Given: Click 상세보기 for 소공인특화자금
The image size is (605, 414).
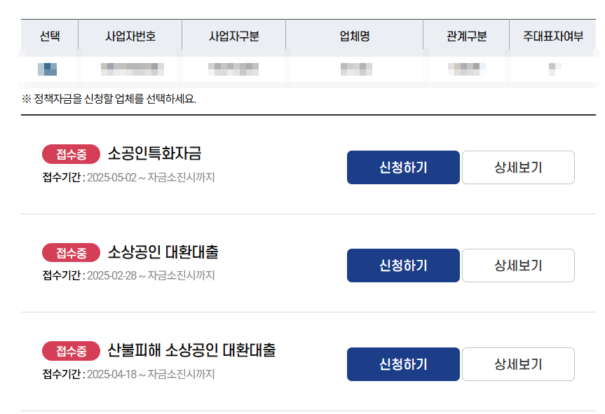Looking at the screenshot, I should tap(518, 167).
